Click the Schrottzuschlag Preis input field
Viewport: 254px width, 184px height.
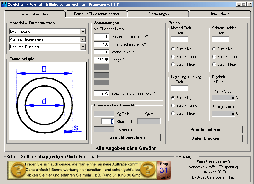[220, 39]
